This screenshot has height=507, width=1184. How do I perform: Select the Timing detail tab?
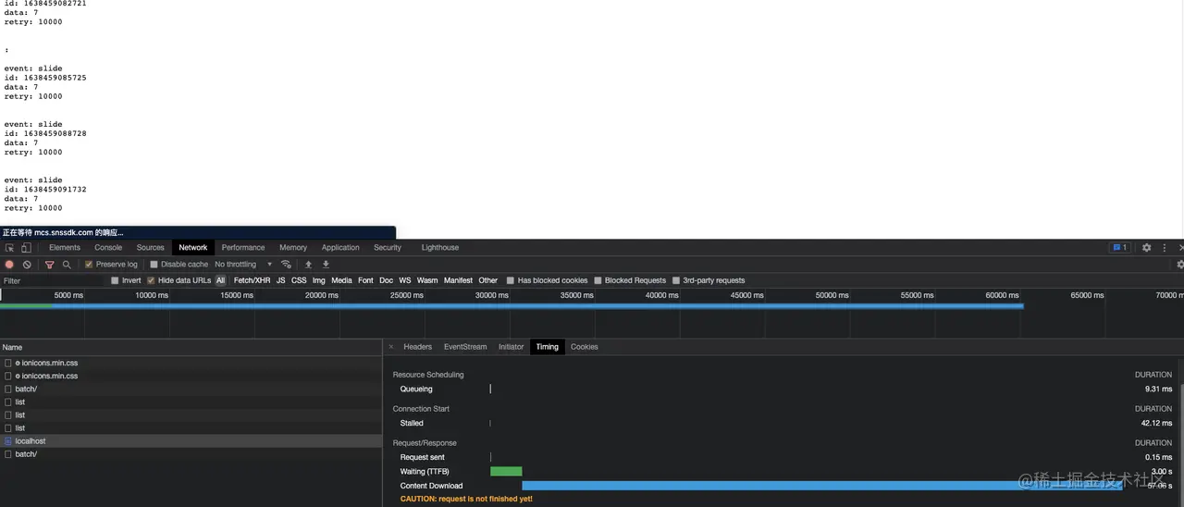click(548, 347)
